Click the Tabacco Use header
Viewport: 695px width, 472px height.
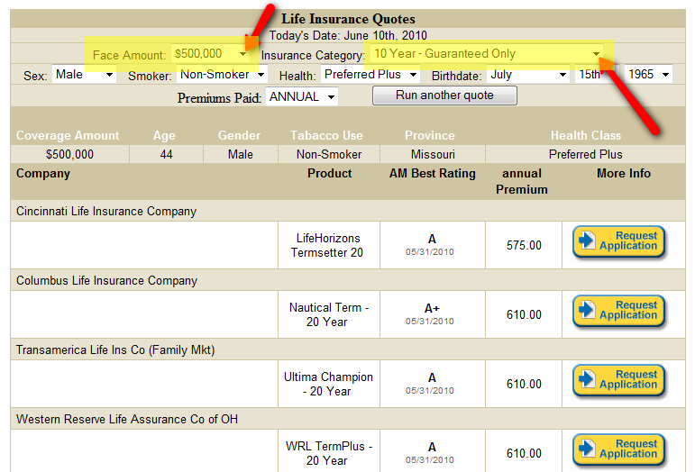(x=326, y=135)
